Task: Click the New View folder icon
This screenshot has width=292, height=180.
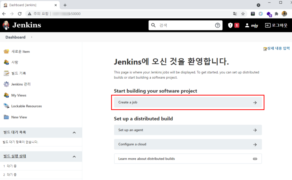Action: coord(6,117)
